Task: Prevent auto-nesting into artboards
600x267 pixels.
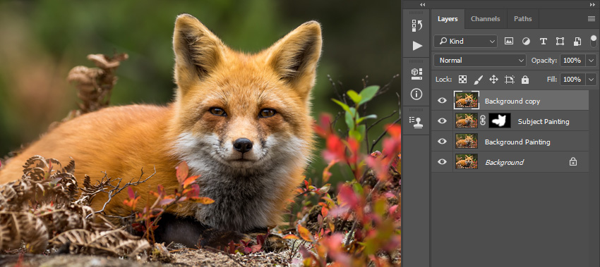Action: 510,80
